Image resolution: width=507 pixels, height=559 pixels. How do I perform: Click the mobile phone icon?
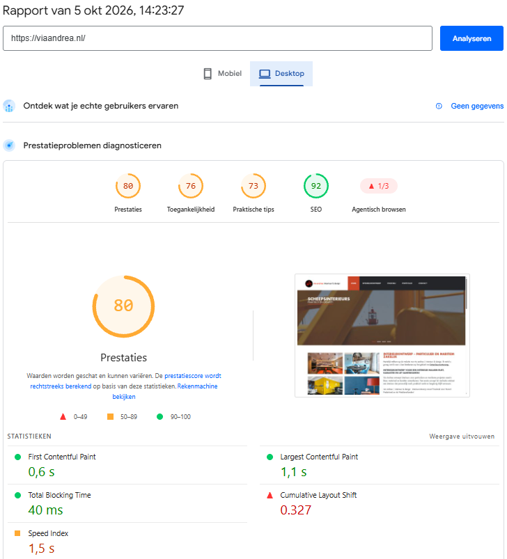(208, 73)
